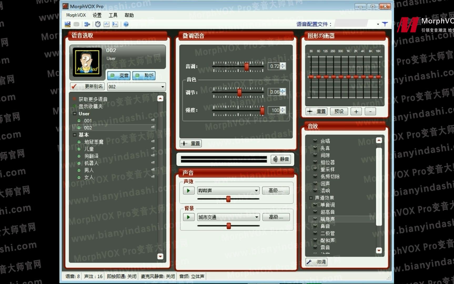The image size is (454, 284).
Task: Click the keyboard icon on the toolbar
Action: pos(77,24)
